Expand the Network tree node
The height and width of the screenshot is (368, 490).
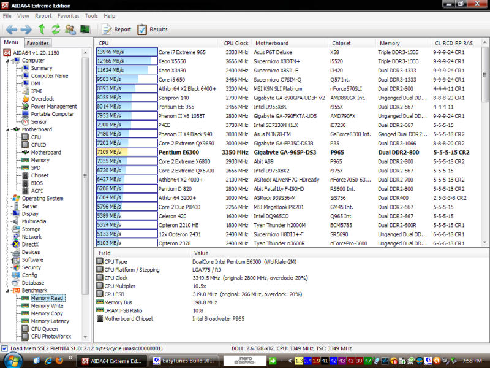[x=7, y=237]
